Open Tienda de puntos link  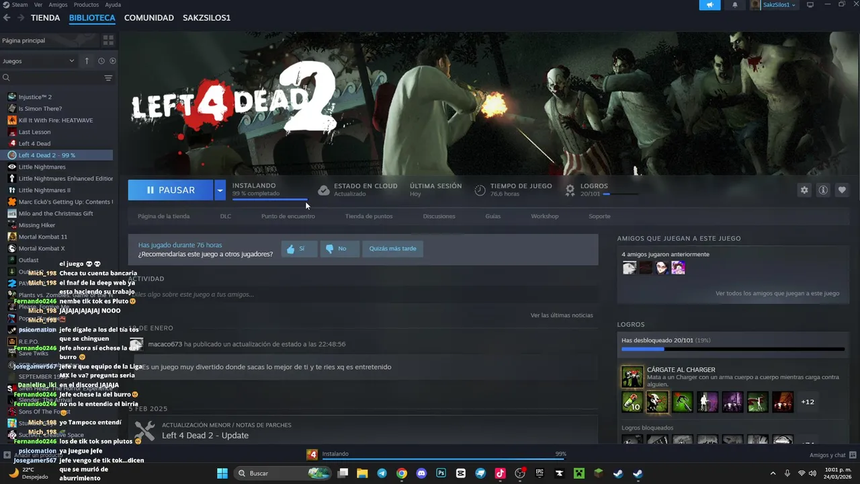point(369,216)
